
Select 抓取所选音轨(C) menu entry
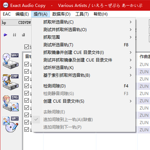pos(84,22)
